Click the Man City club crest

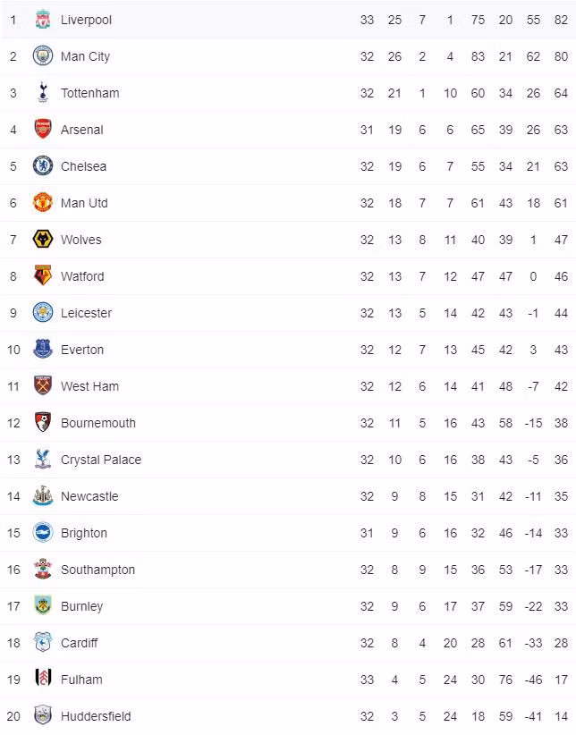point(42,56)
